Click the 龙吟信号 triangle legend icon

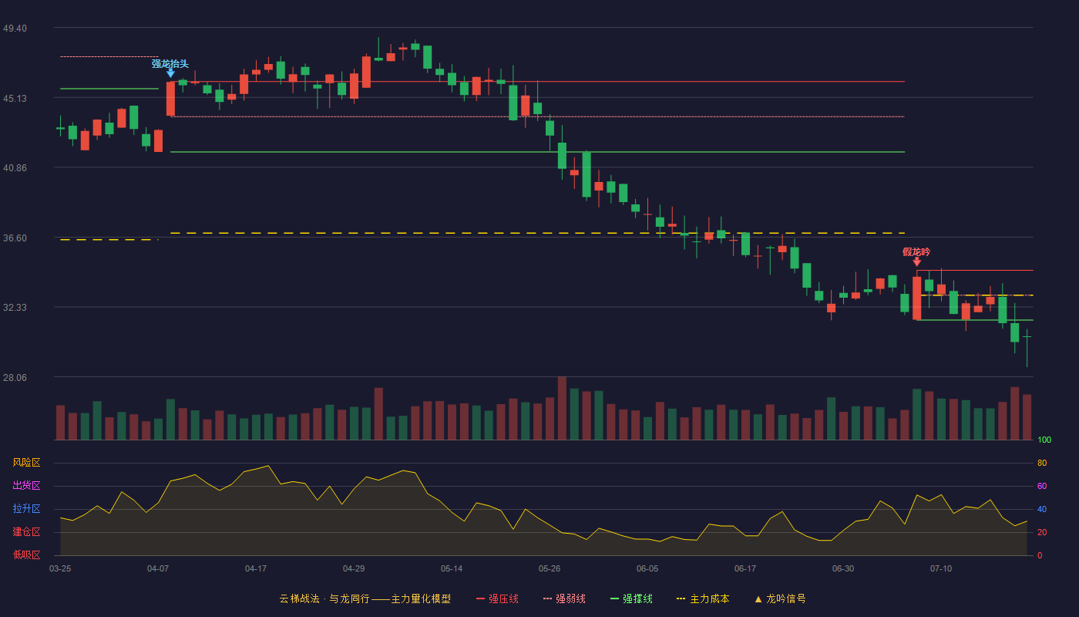click(x=758, y=598)
